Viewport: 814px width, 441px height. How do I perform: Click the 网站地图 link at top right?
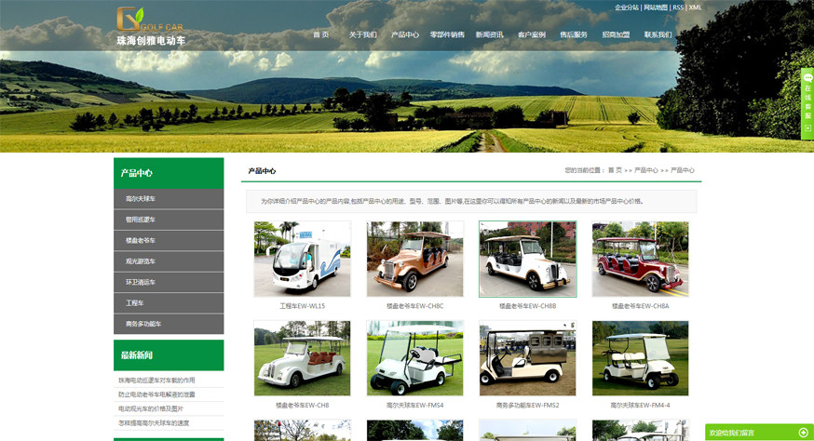[x=656, y=7]
